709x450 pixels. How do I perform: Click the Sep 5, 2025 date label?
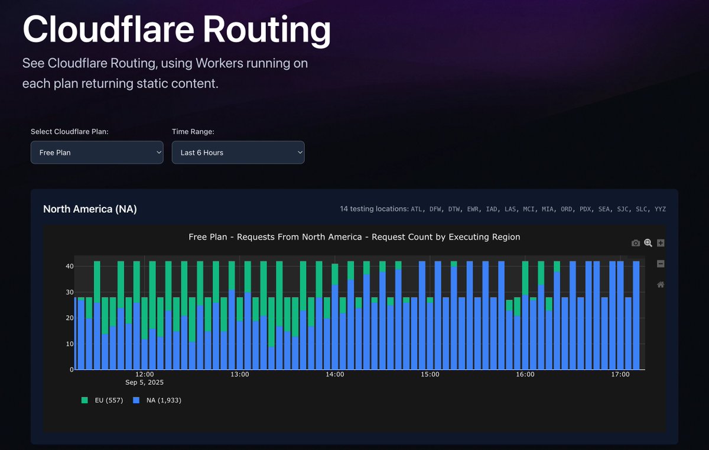[x=145, y=383]
